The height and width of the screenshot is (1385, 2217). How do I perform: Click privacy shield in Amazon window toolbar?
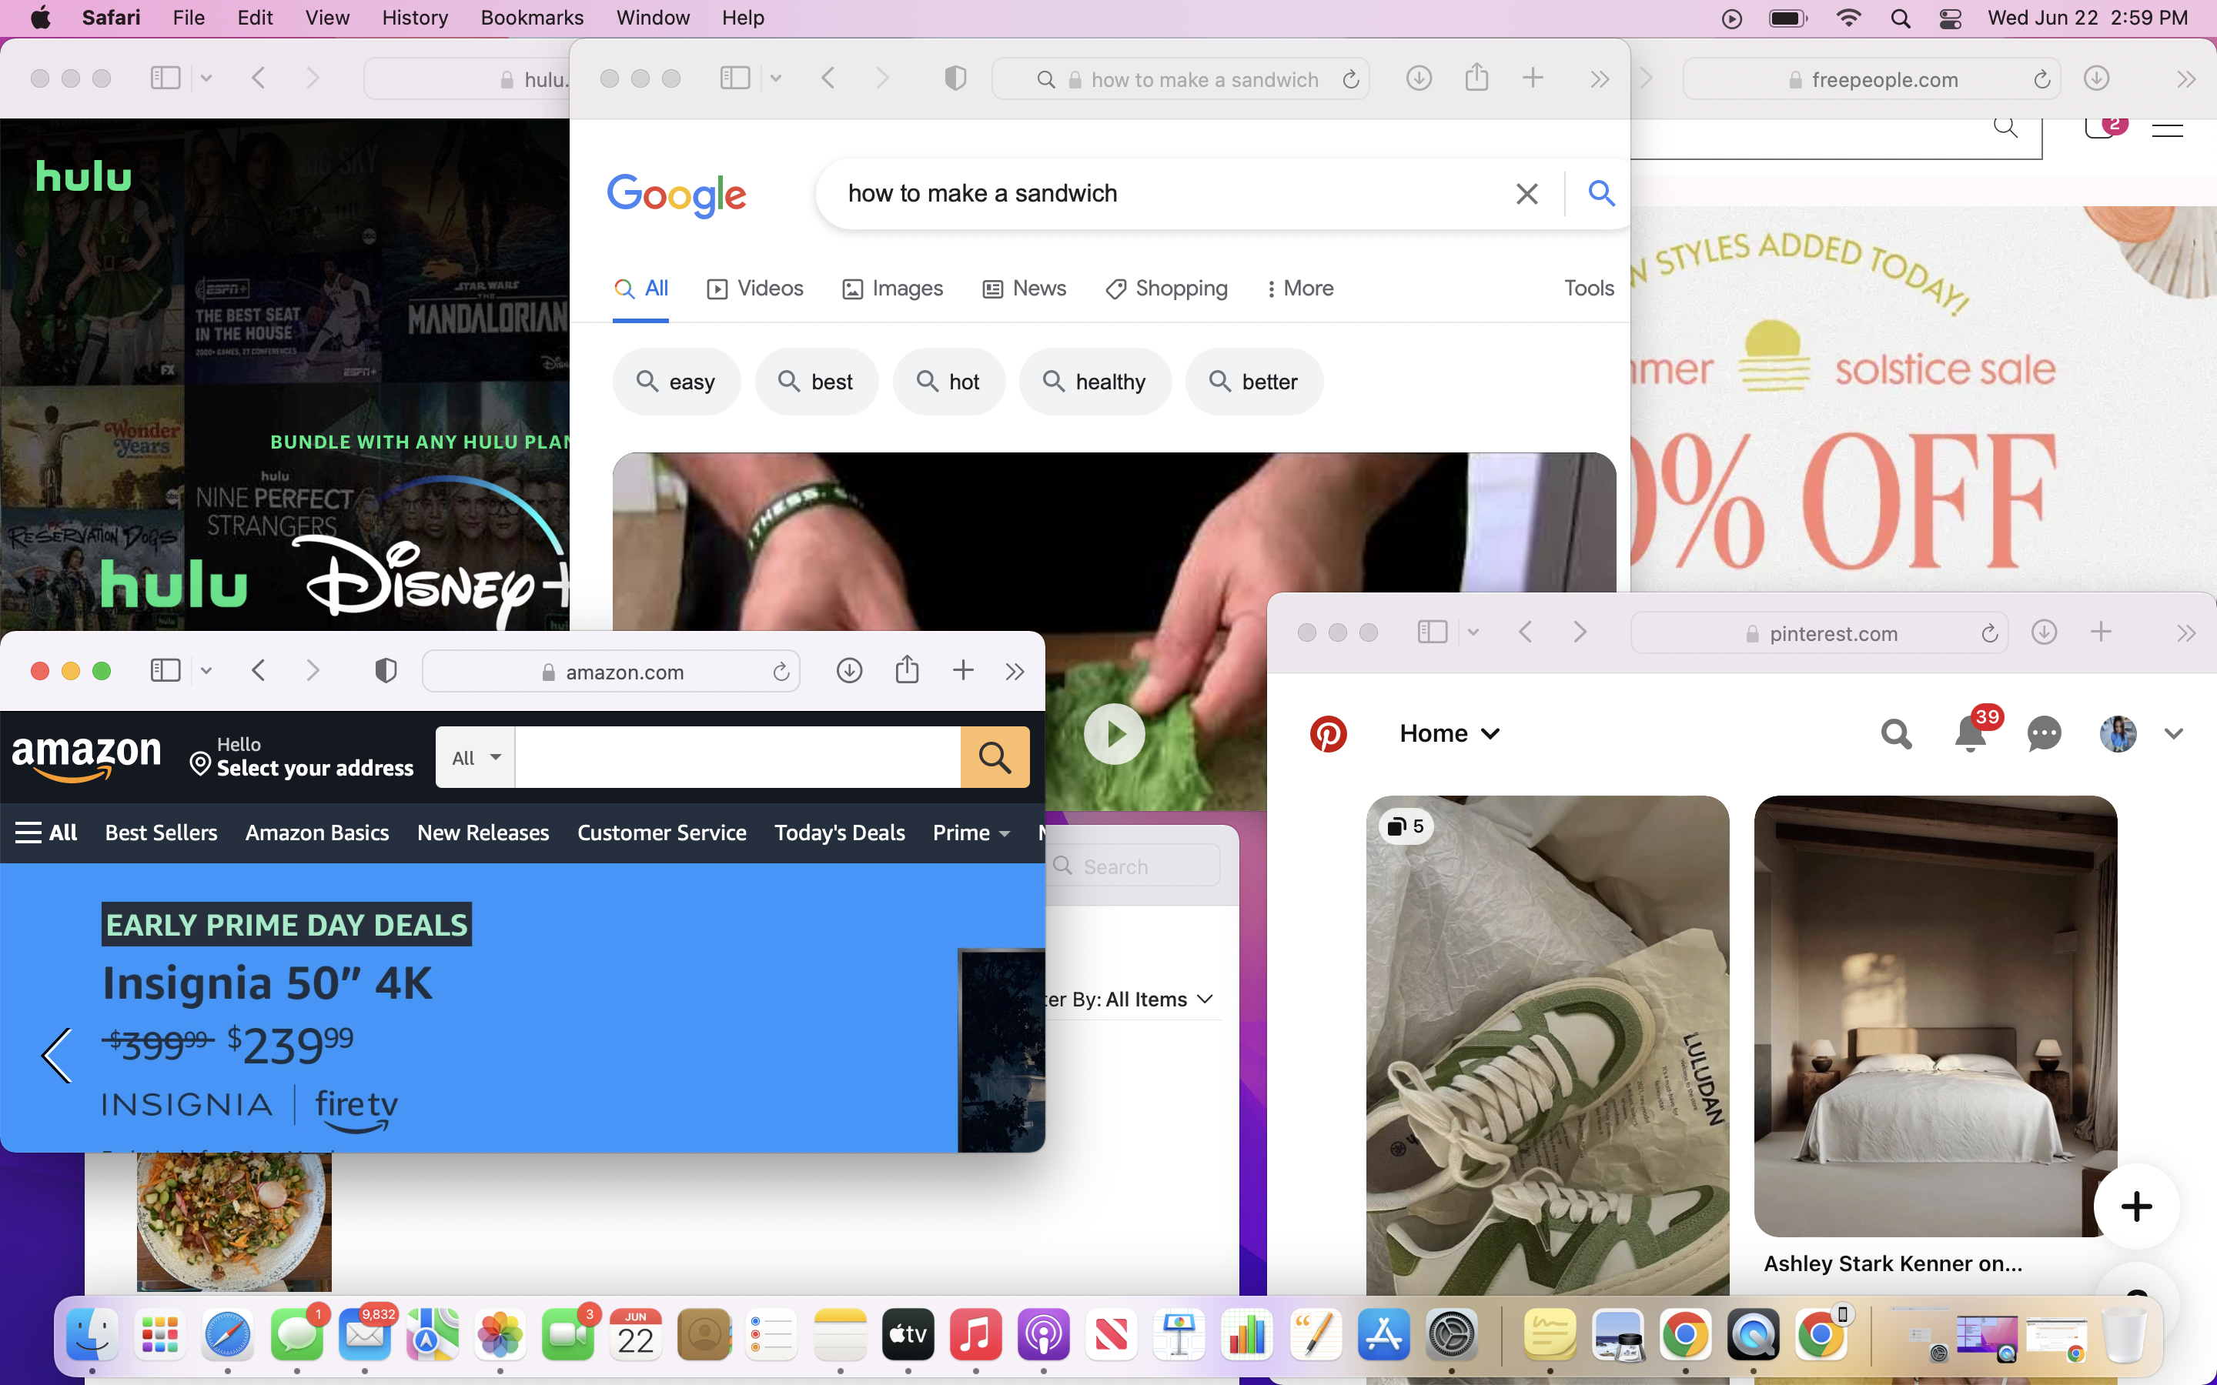pyautogui.click(x=386, y=670)
